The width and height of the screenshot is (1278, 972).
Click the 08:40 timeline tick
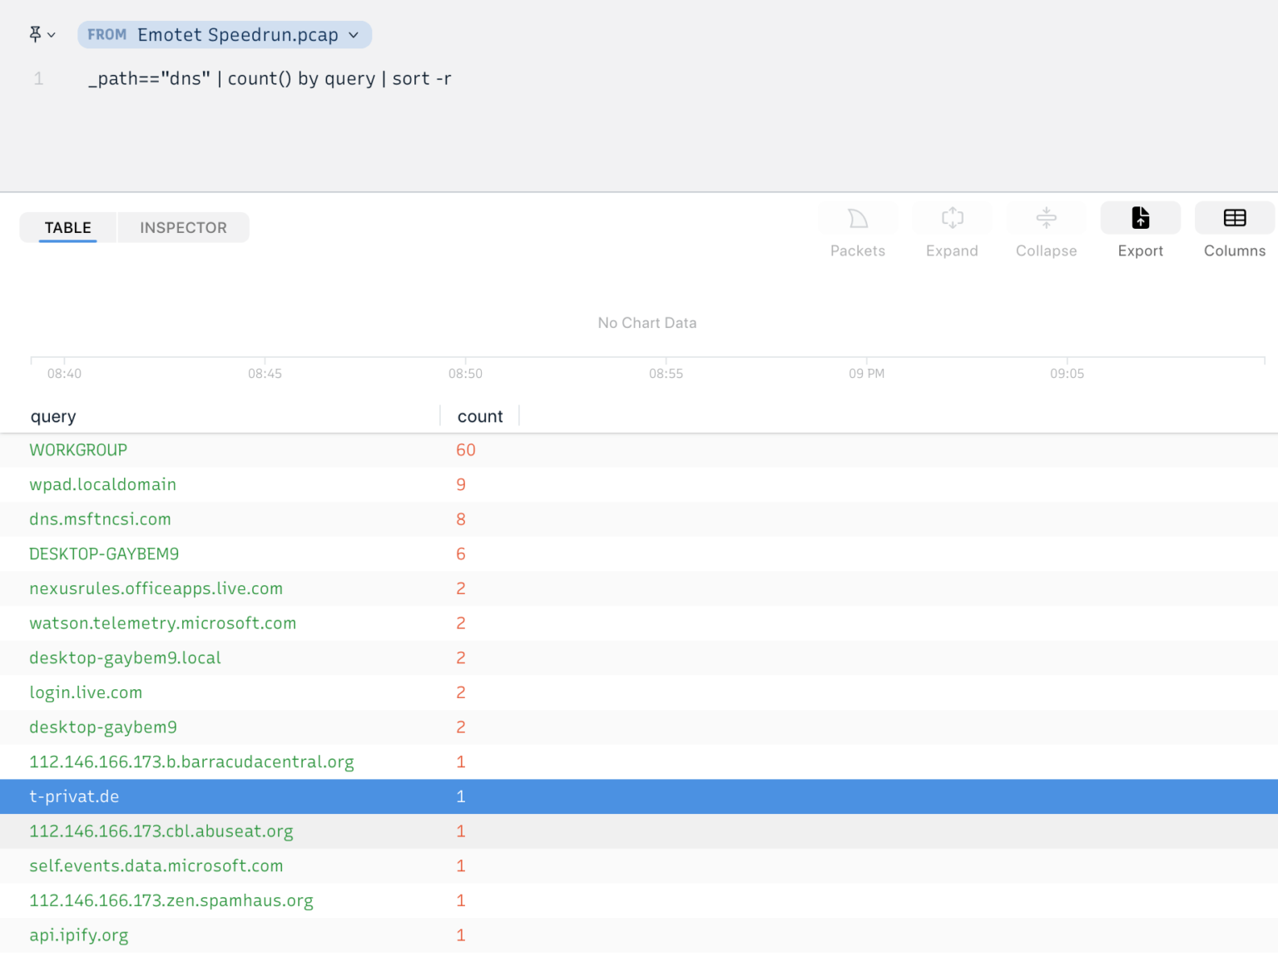pyautogui.click(x=64, y=374)
